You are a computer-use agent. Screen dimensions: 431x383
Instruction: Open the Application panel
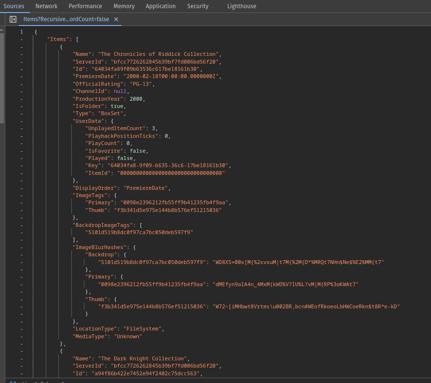tap(161, 6)
